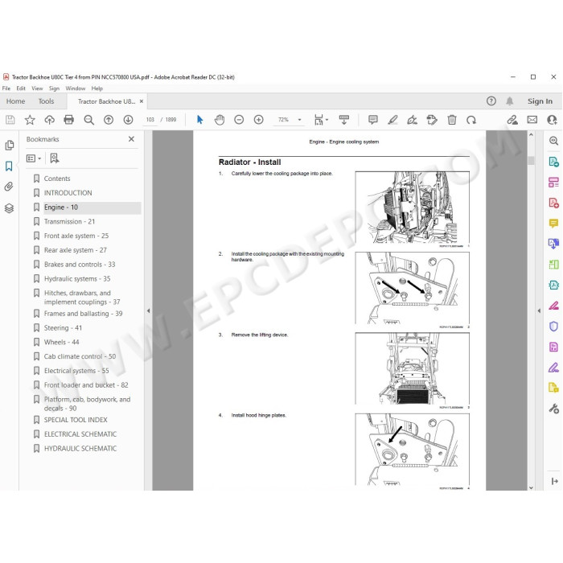Open bookmark options dropdown menu
This screenshot has width=563, height=563.
click(34, 158)
